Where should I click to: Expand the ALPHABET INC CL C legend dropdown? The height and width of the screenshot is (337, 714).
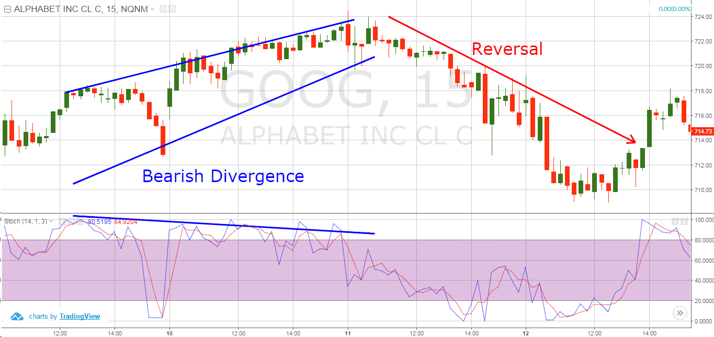tap(151, 8)
